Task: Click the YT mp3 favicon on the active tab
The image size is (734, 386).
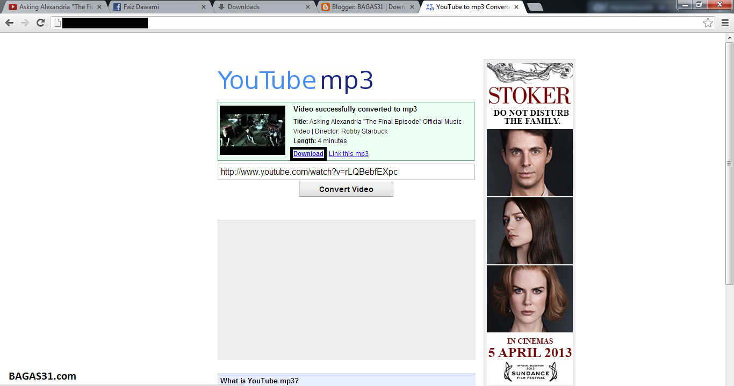Action: [429, 8]
